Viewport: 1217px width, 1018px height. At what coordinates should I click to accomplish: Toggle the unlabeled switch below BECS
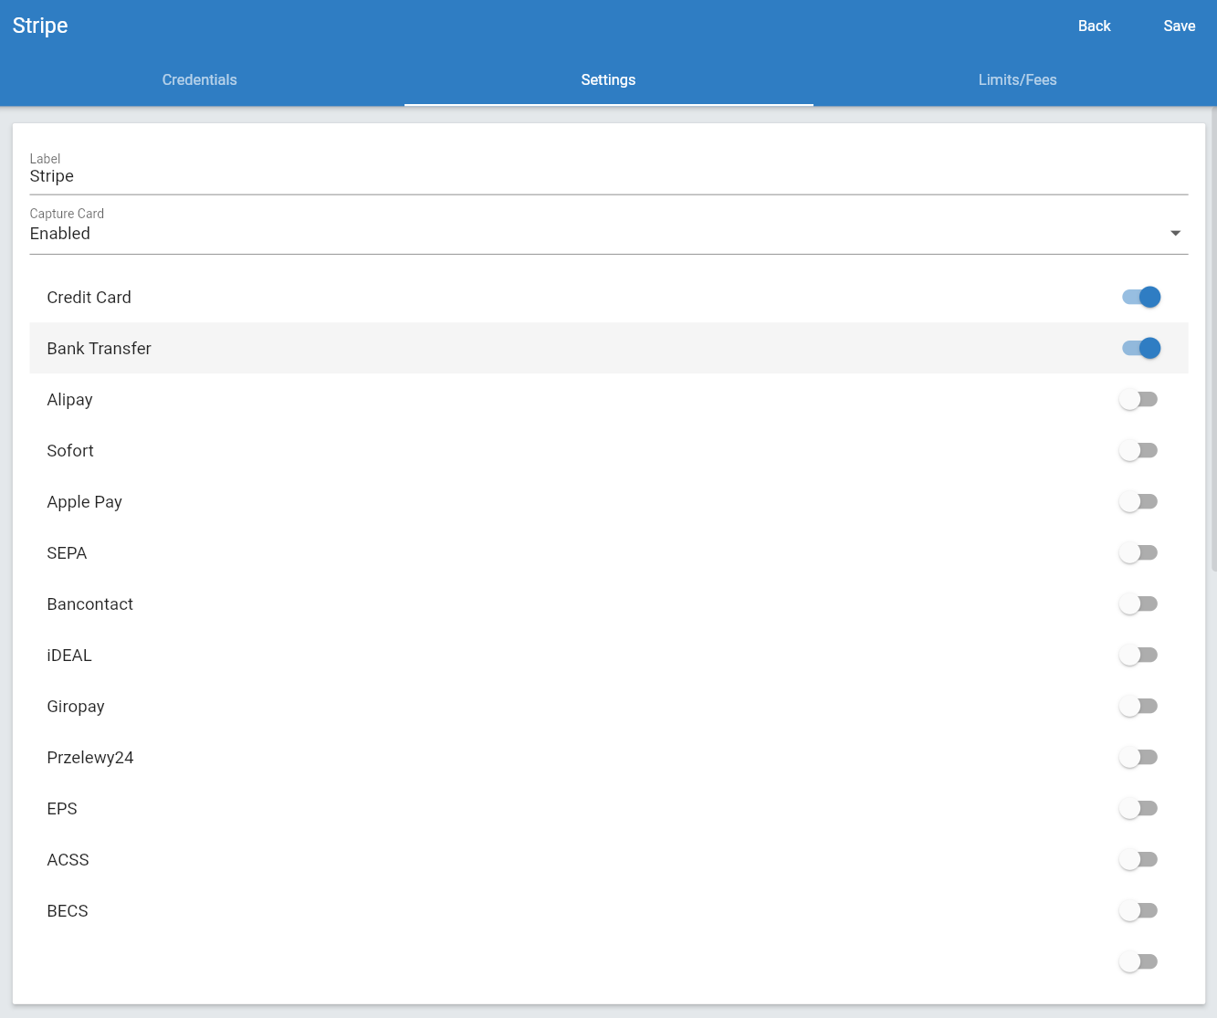[1138, 961]
